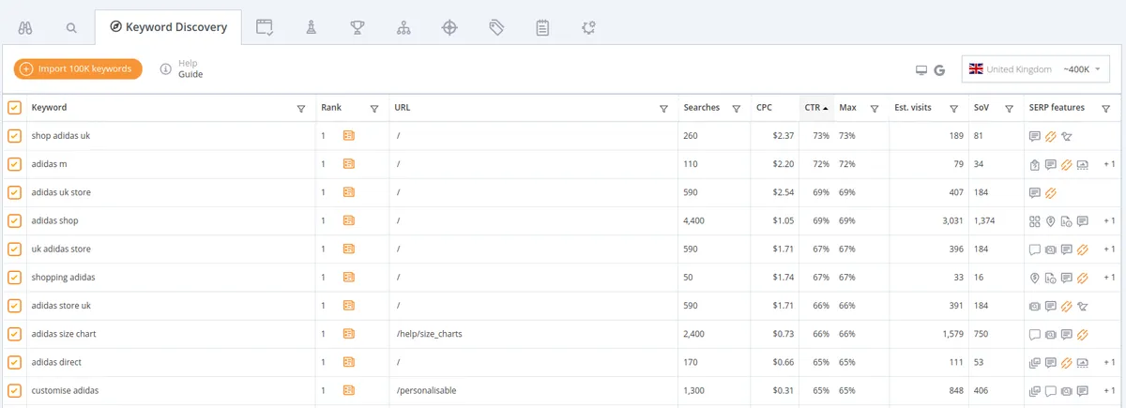The height and width of the screenshot is (408, 1126).
Task: Open the chess pawn competitors tab
Action: 311,27
